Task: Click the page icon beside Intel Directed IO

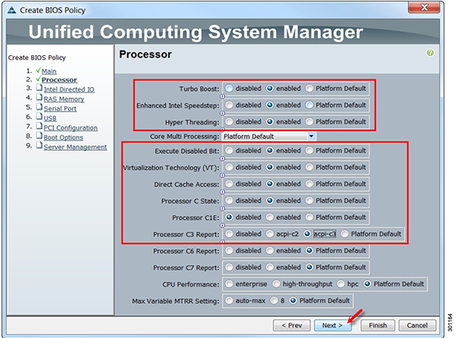Action: [x=39, y=88]
